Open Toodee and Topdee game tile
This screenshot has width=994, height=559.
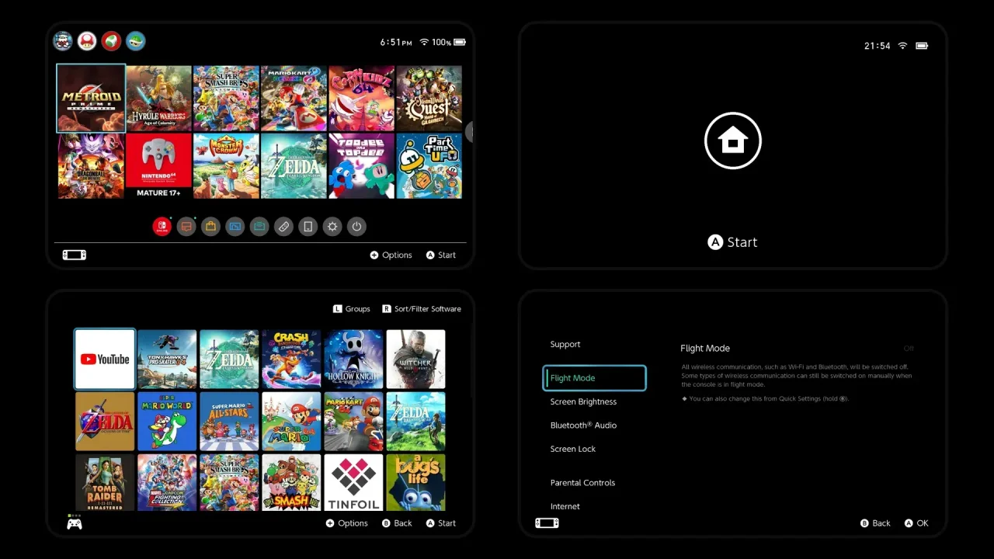pyautogui.click(x=361, y=166)
